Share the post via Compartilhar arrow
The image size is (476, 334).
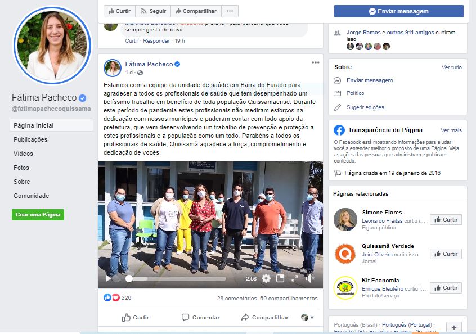(x=264, y=317)
